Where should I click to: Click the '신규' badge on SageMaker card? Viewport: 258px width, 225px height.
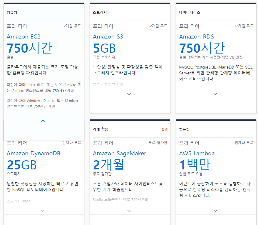164,129
